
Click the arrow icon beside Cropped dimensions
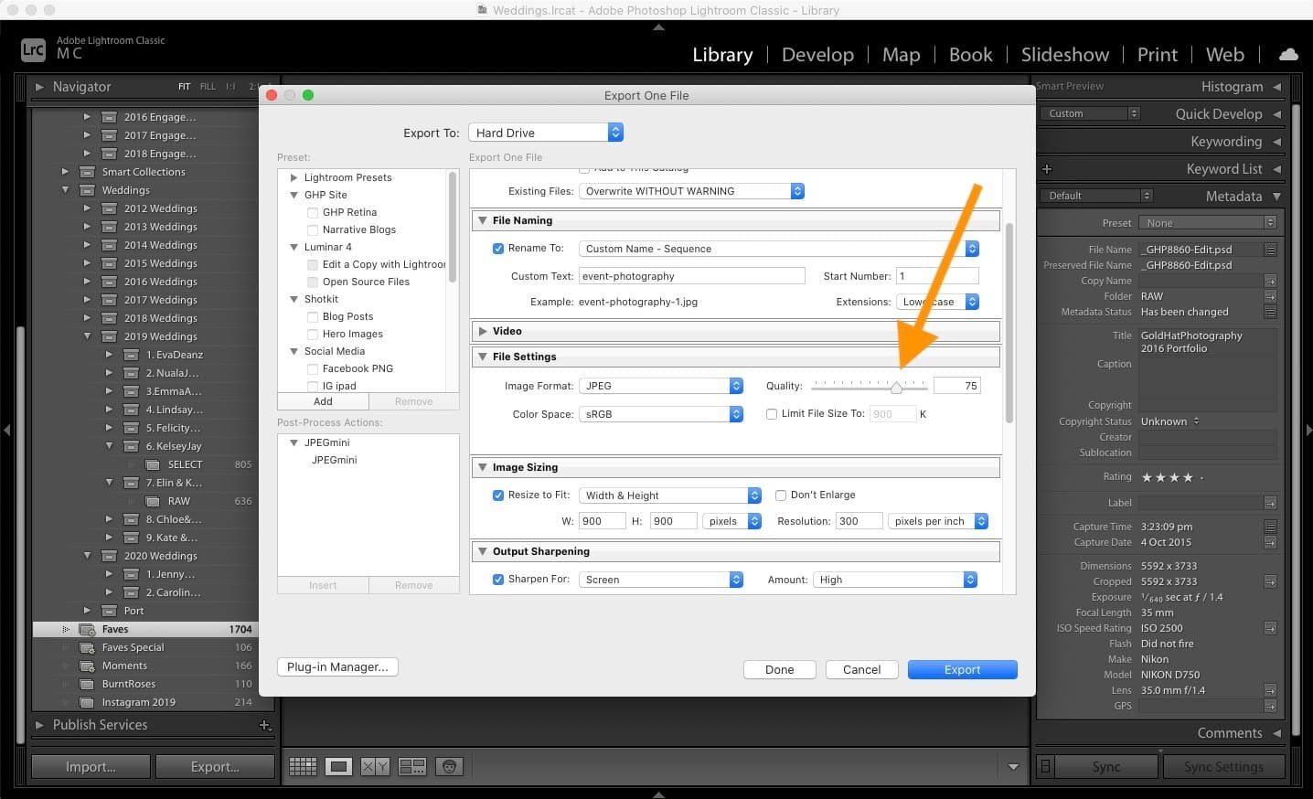(x=1270, y=581)
